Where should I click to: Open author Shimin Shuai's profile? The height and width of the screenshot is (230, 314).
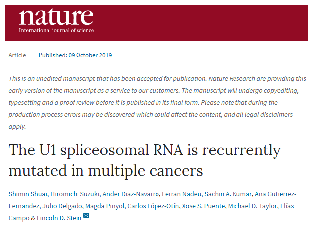(x=25, y=193)
